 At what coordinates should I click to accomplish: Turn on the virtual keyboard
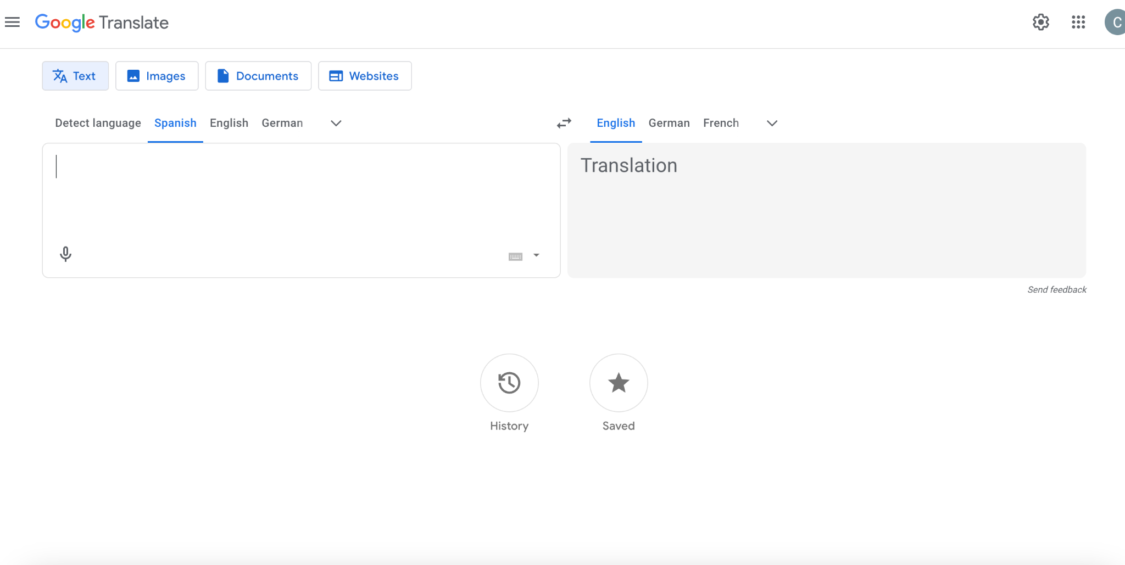(515, 256)
